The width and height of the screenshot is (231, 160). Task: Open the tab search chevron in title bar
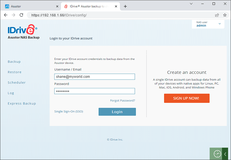[191, 4]
